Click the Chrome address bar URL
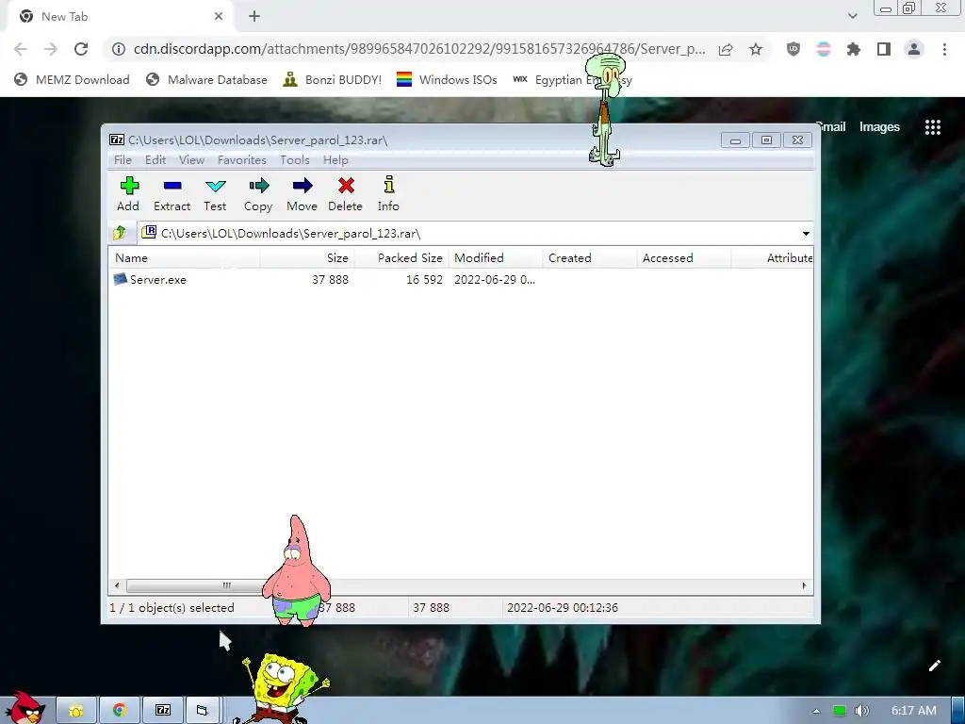 pos(419,49)
